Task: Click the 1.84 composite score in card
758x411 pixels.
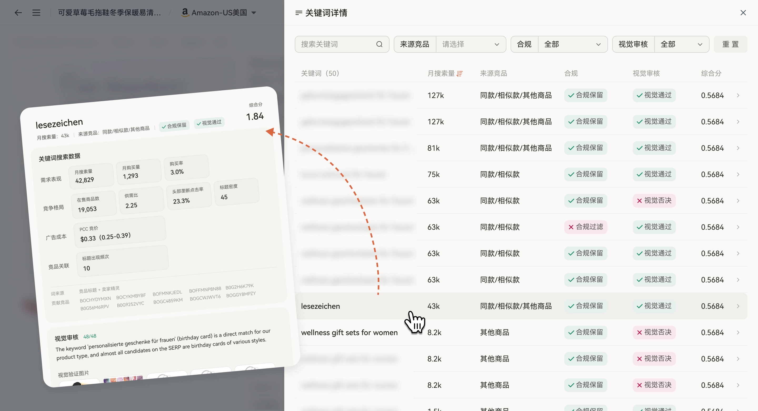Action: tap(255, 116)
